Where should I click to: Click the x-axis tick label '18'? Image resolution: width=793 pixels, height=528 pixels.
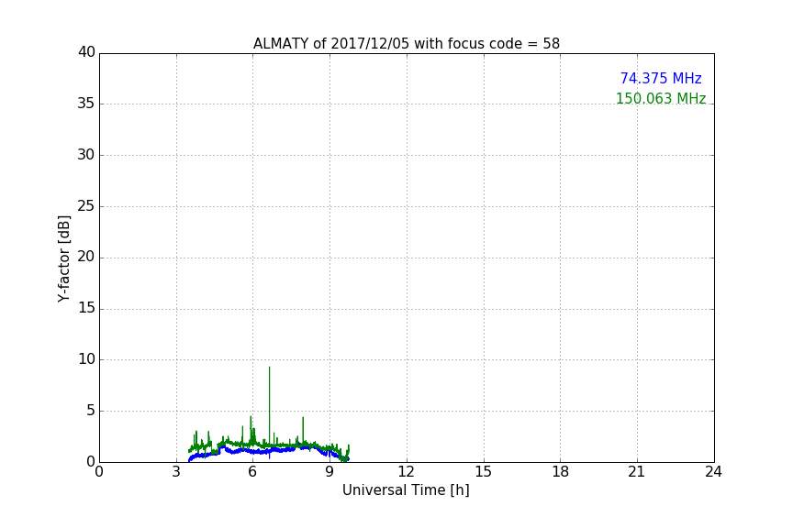pos(561,472)
